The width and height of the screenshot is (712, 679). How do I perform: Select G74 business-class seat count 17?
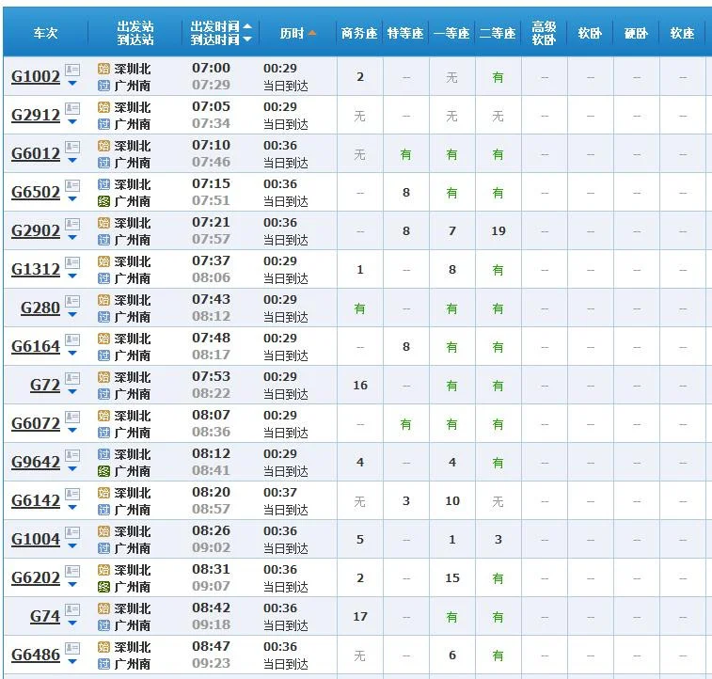tap(360, 617)
